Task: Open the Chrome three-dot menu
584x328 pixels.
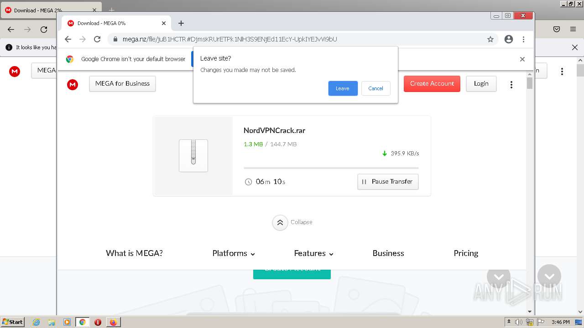Action: (523, 39)
